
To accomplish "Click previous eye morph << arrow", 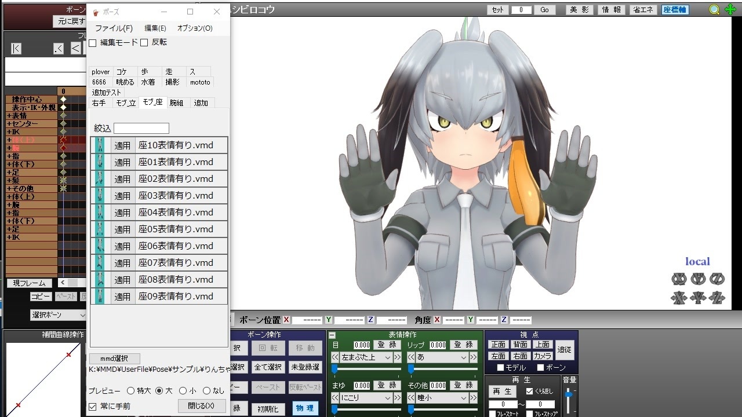I will point(335,357).
